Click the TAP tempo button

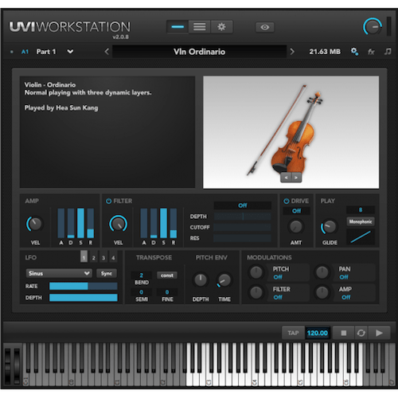point(293,333)
